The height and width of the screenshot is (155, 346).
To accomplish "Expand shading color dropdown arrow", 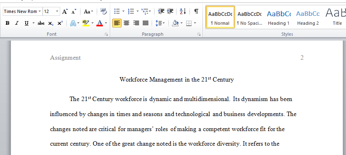I will coord(182,23).
